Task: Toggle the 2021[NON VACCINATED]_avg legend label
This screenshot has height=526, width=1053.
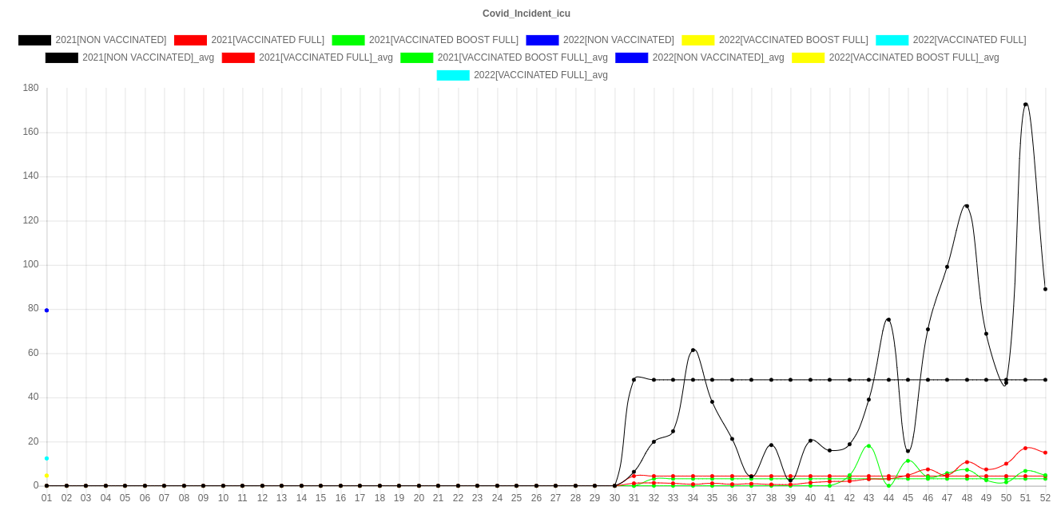Action: click(x=148, y=57)
